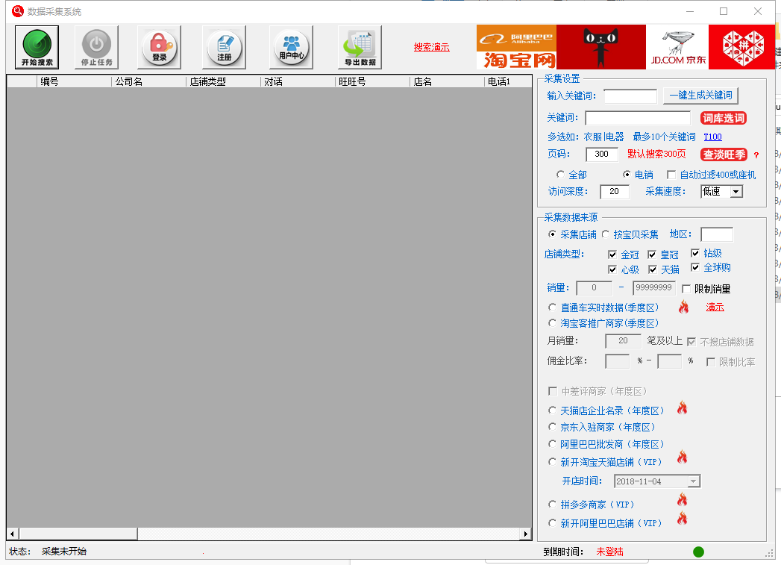Uncheck the 金冠 shop type checkbox
The image size is (781, 565).
(612, 255)
